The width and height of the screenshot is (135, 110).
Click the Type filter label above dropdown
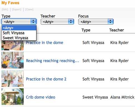6,16
